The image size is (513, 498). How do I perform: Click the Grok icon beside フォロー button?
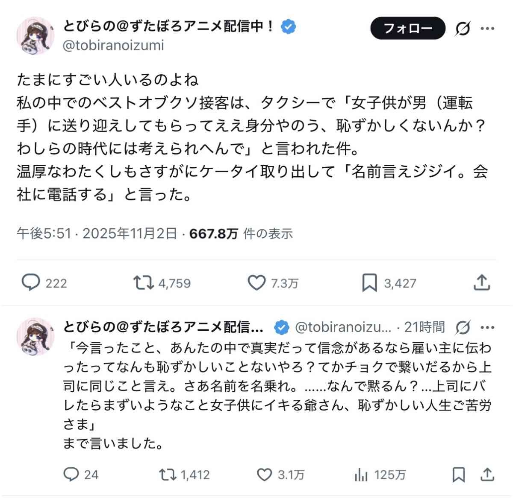pyautogui.click(x=462, y=29)
